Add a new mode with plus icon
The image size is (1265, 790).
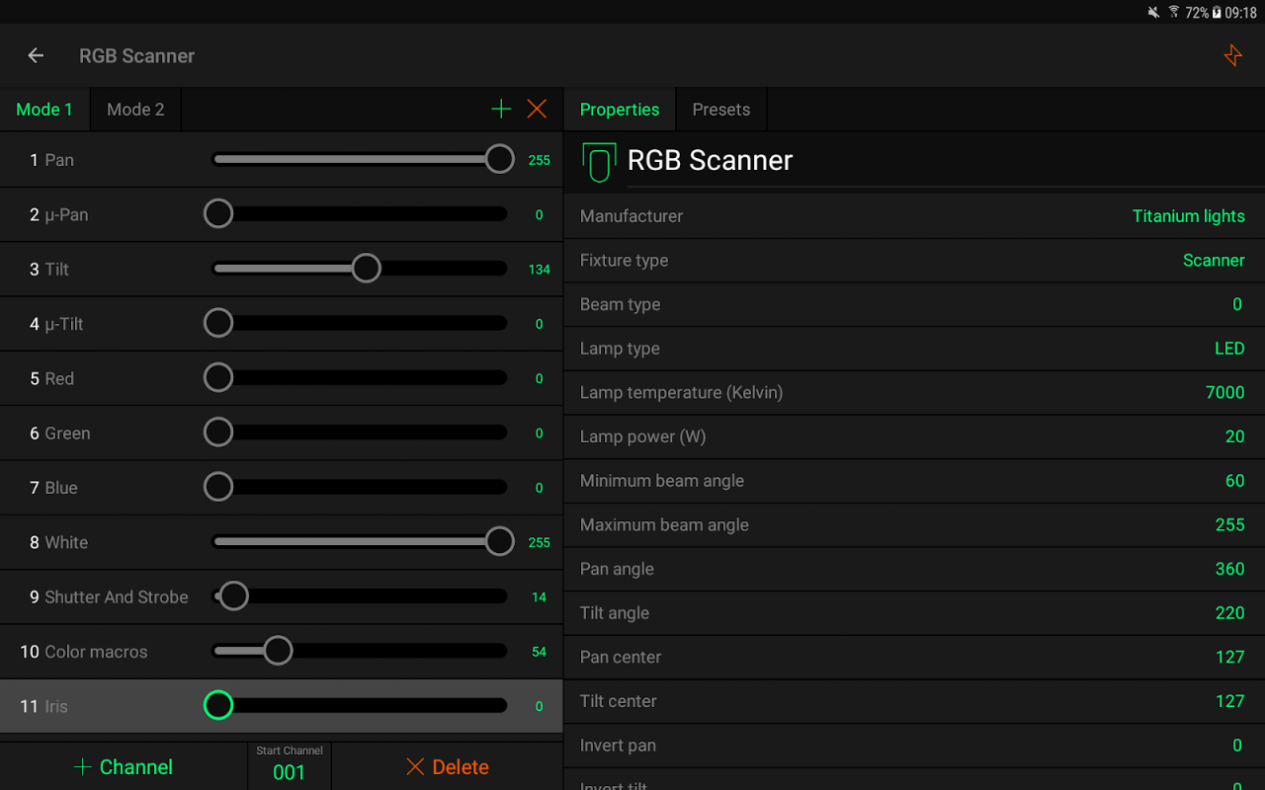[x=501, y=109]
